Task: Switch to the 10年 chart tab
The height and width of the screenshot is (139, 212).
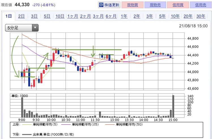Action: (x=175, y=16)
